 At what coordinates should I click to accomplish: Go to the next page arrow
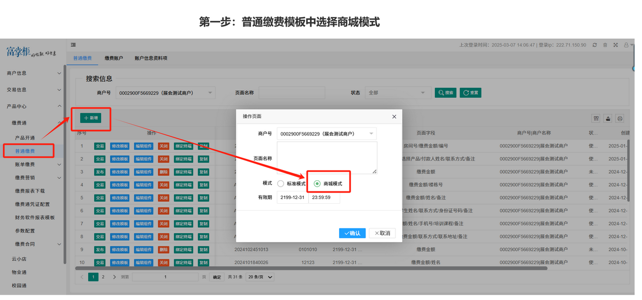click(x=114, y=277)
